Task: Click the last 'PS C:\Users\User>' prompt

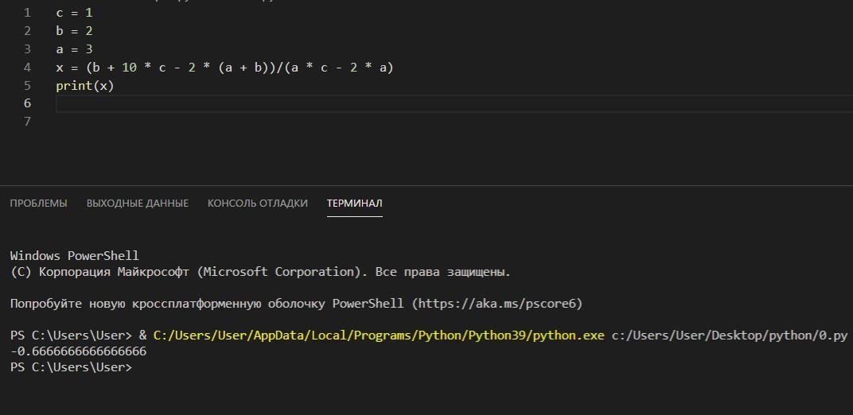Action: (71, 367)
